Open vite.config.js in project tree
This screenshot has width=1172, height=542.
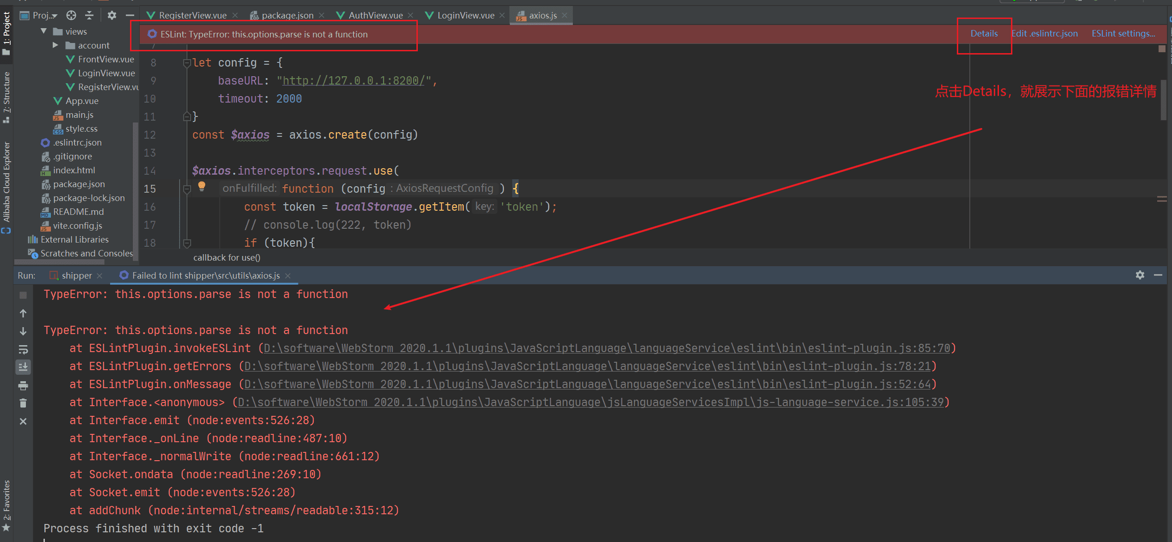[77, 225]
